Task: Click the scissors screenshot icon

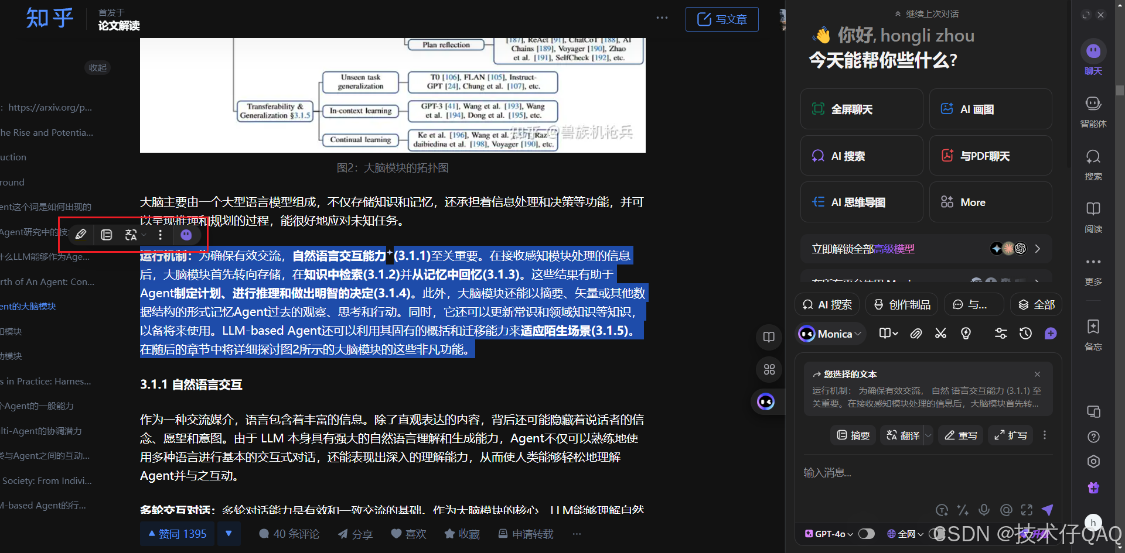Action: pyautogui.click(x=940, y=334)
